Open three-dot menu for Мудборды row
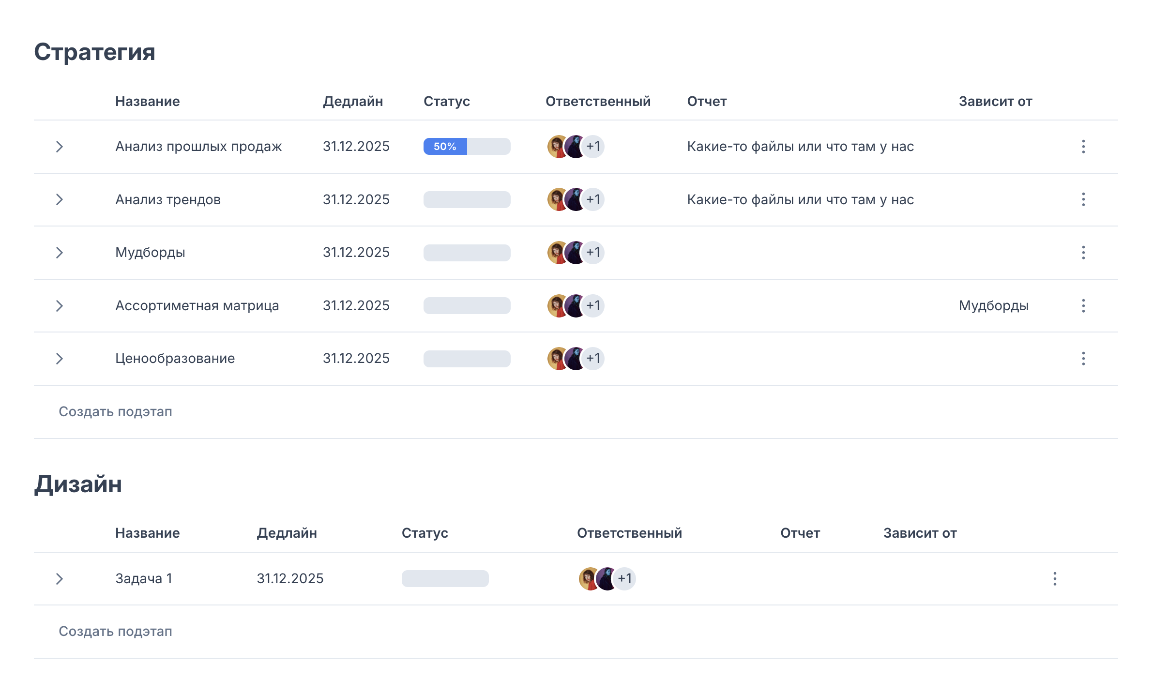The image size is (1153, 695). click(1083, 253)
